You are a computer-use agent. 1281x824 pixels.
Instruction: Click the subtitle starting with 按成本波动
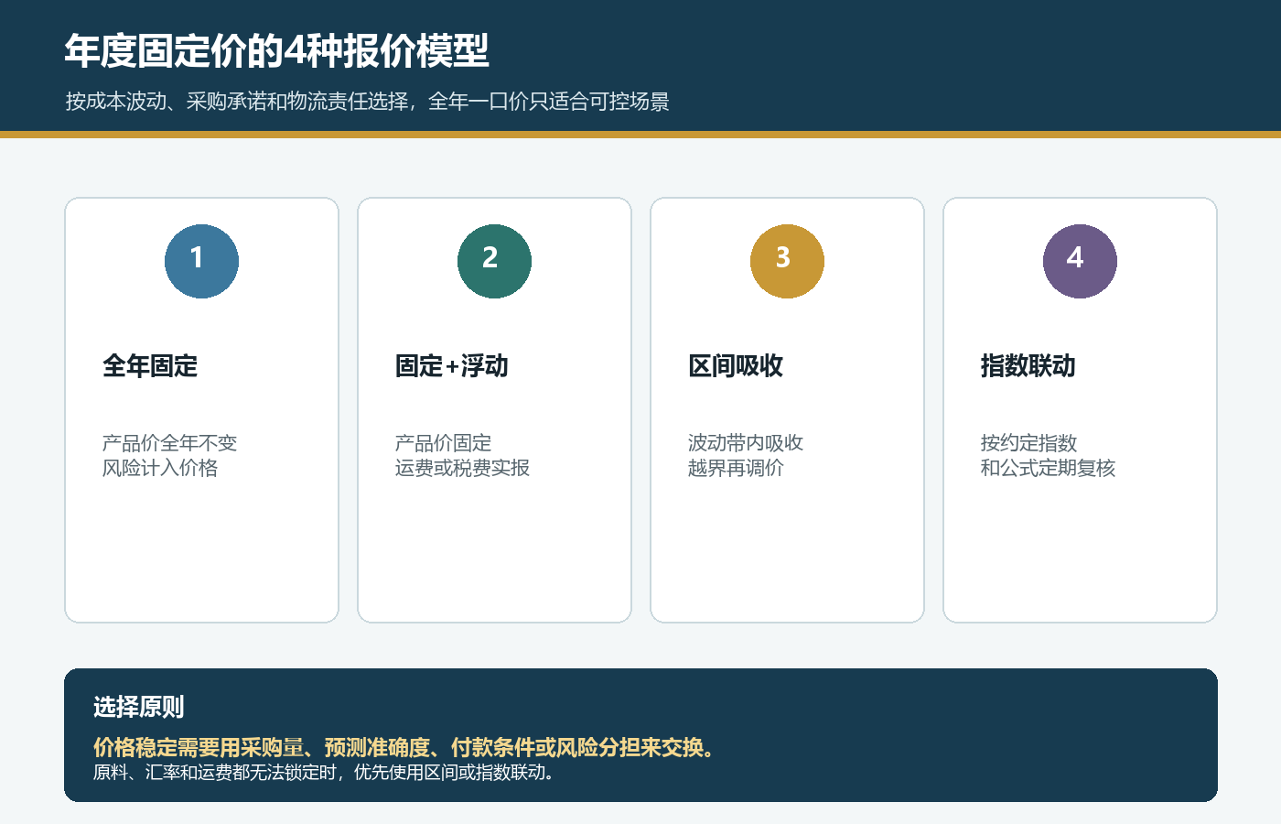coord(367,102)
